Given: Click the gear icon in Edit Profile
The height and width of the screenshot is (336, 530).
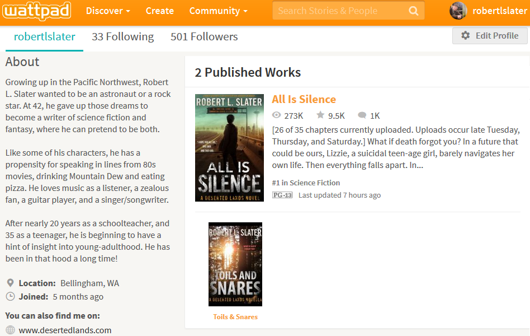Looking at the screenshot, I should 466,36.
